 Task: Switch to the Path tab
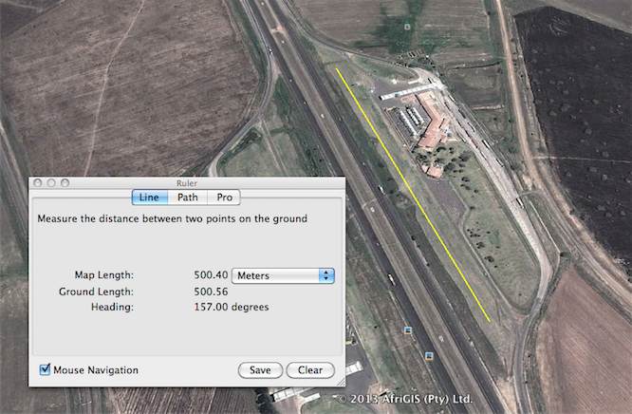point(188,198)
